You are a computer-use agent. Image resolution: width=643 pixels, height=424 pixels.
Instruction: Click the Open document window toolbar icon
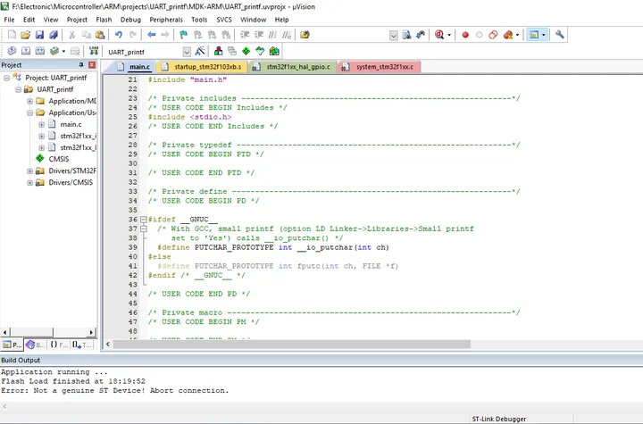click(x=305, y=35)
